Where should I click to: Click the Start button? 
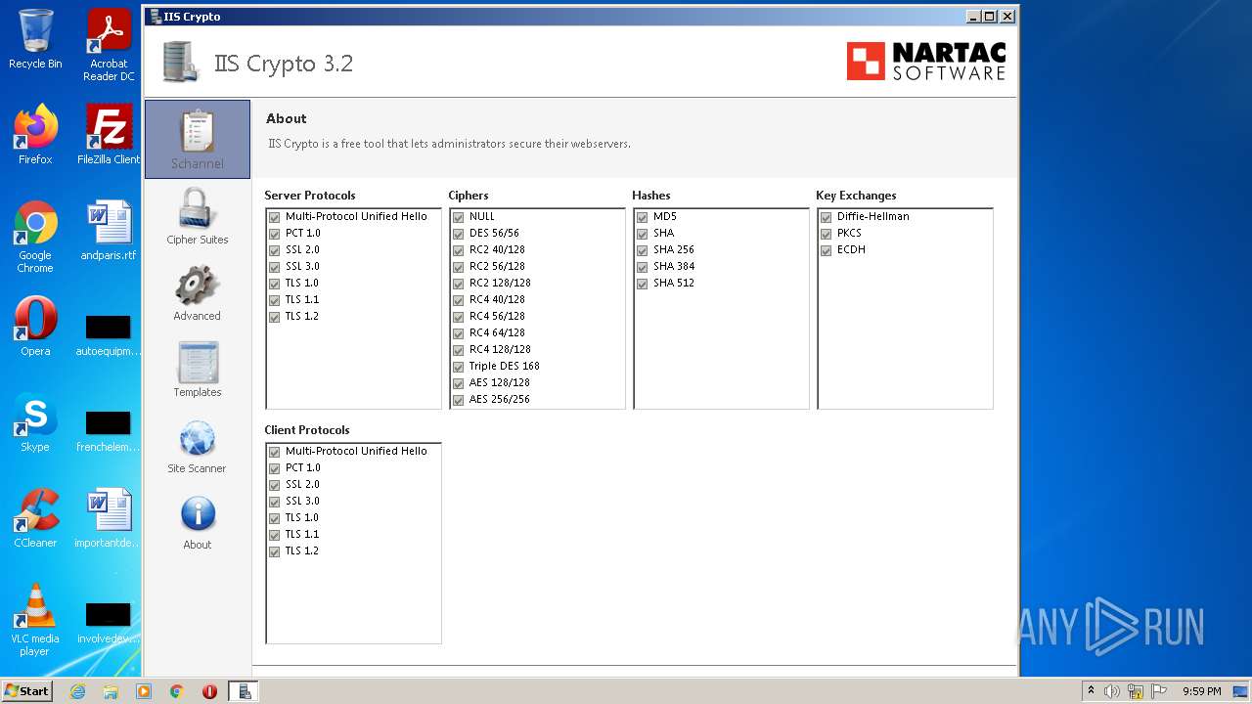(x=26, y=691)
